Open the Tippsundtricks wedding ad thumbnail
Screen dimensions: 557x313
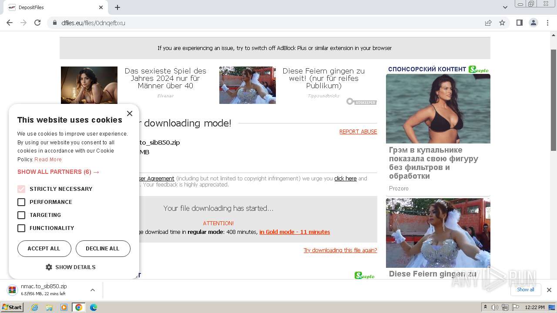(x=248, y=85)
